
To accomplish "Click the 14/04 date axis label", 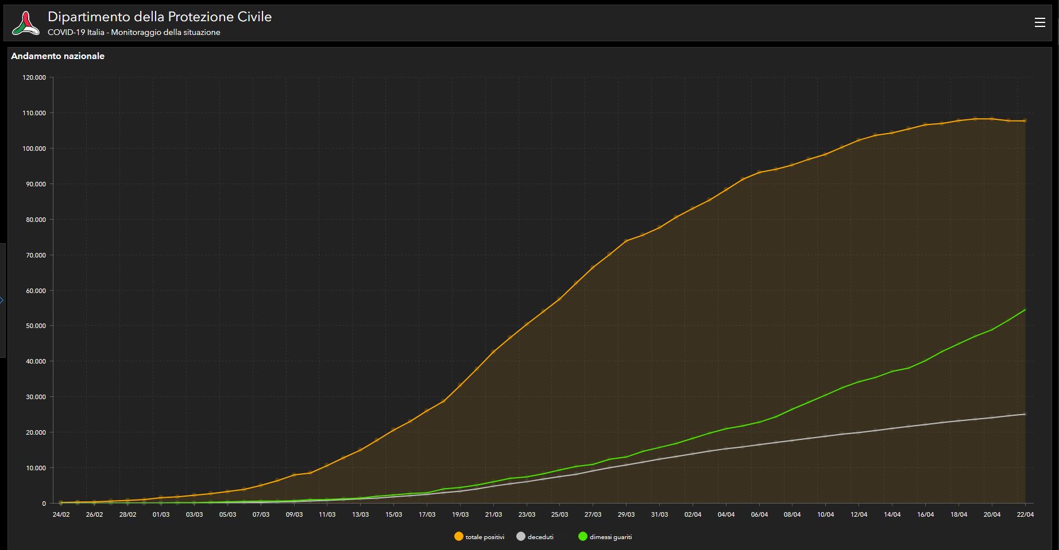I will point(892,514).
